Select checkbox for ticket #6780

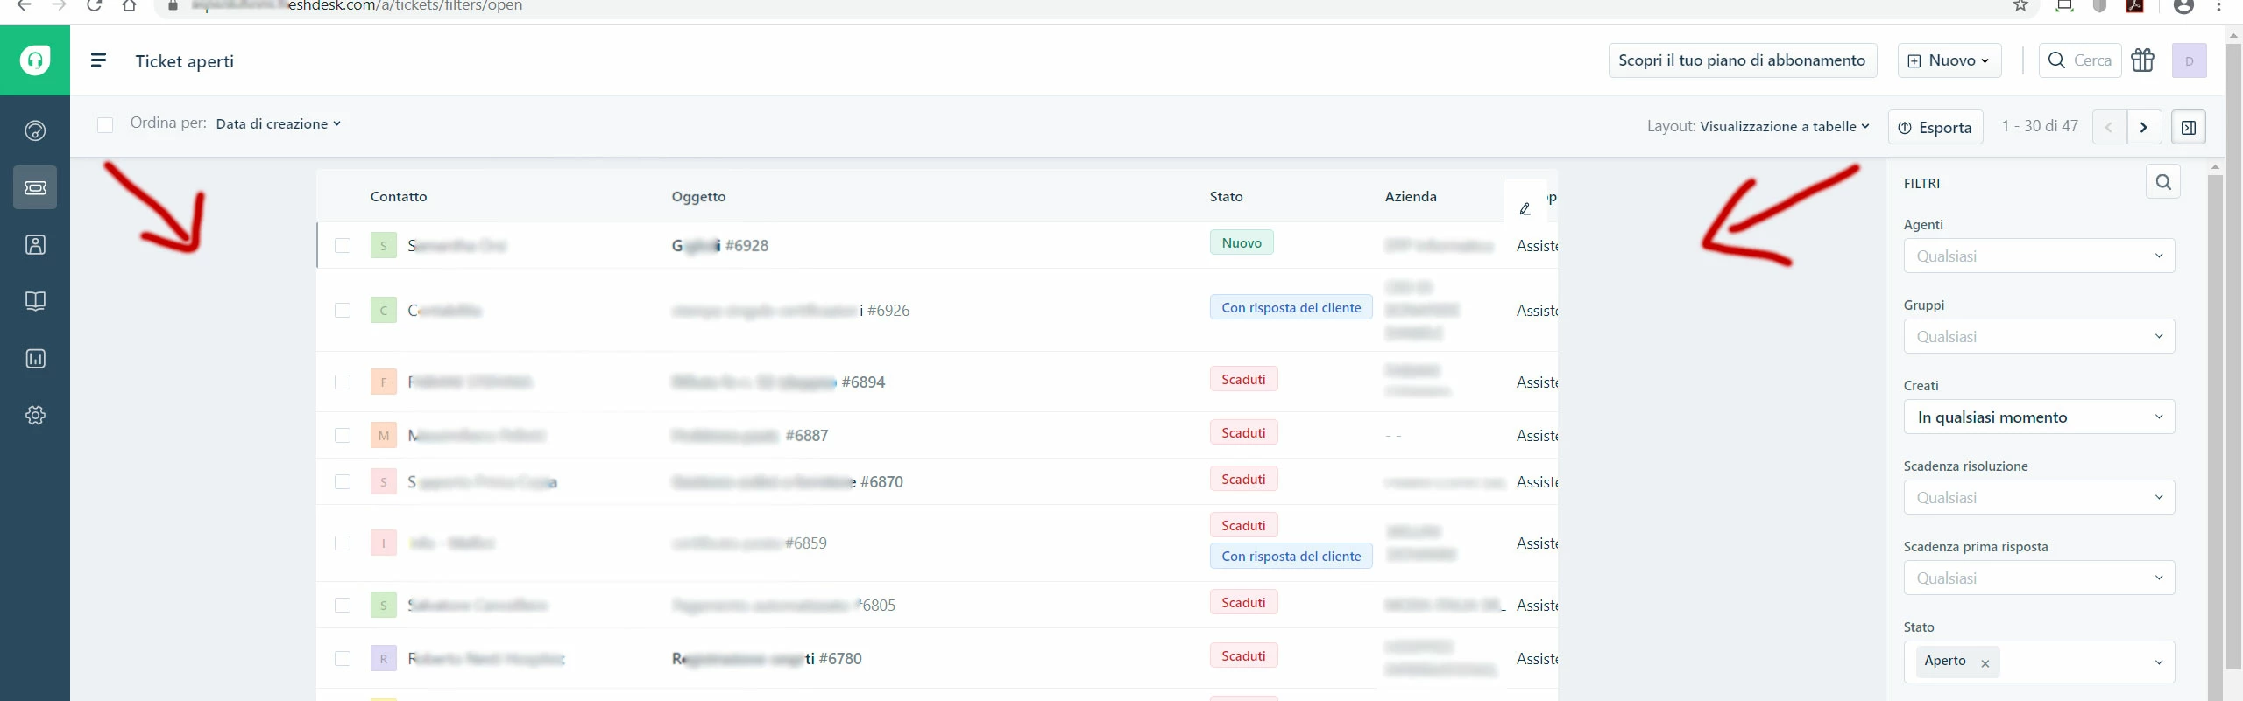(x=343, y=658)
